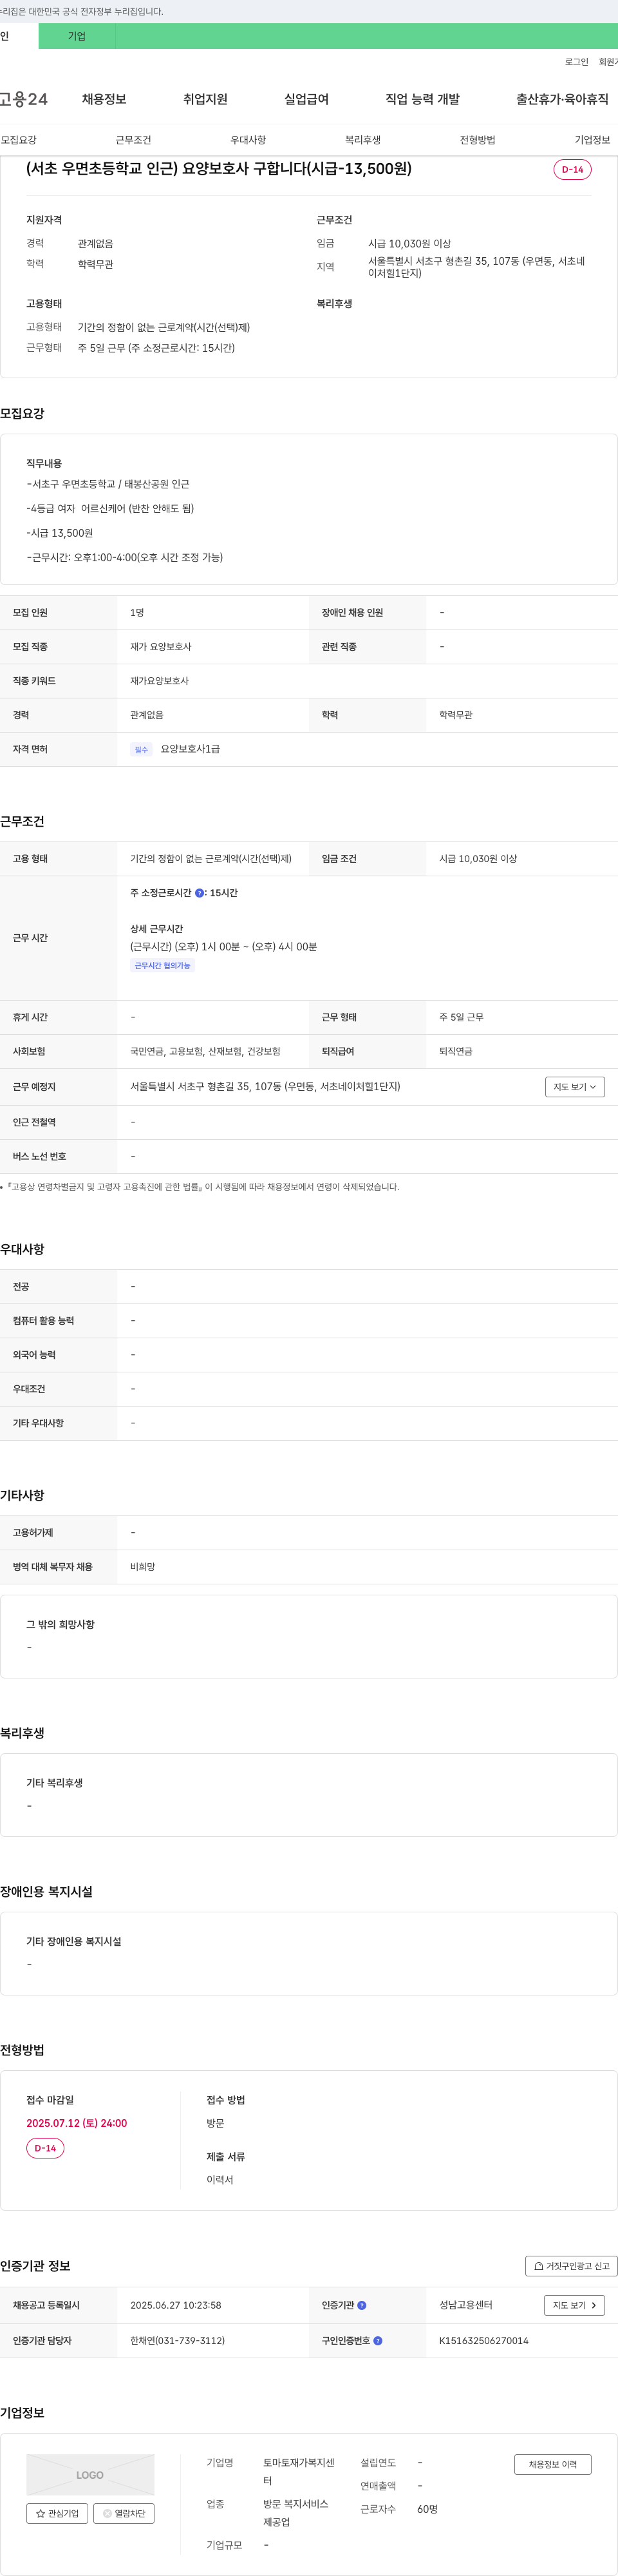Screen dimensions: 618x2576
Task: Open the 실업급여 menu
Action: [306, 99]
